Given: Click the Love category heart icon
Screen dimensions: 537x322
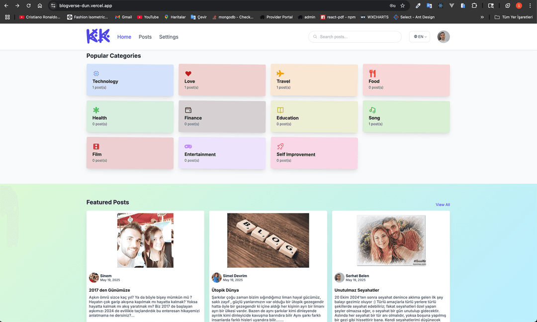Looking at the screenshot, I should coord(188,74).
